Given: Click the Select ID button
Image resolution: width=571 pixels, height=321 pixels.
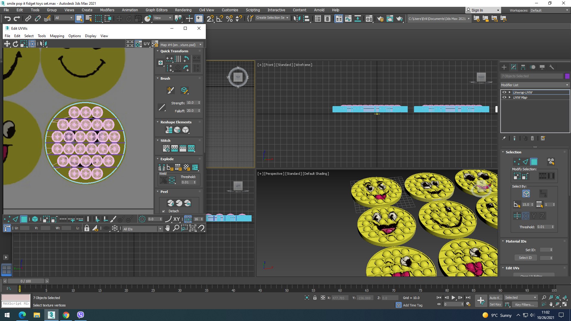Looking at the screenshot, I should 525,258.
